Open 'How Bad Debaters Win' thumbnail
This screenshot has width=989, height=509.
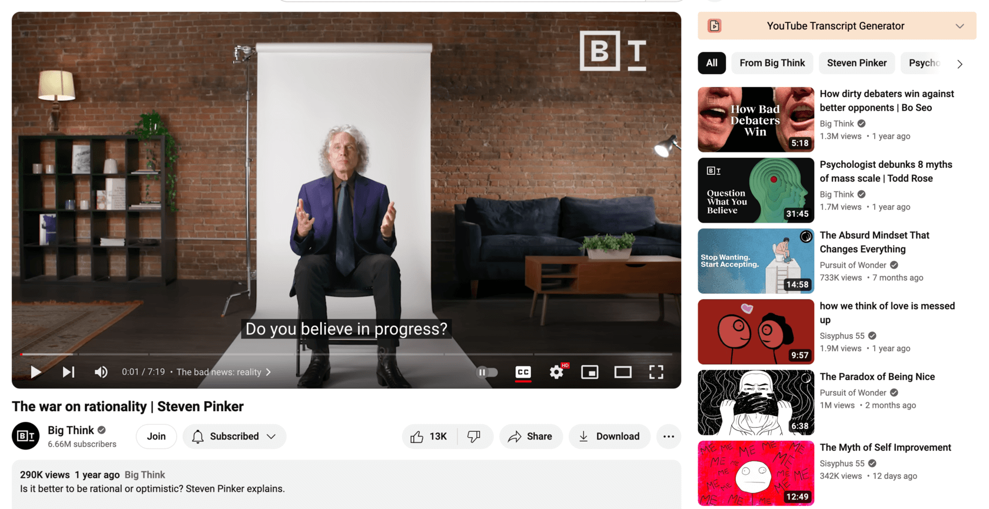tap(756, 120)
